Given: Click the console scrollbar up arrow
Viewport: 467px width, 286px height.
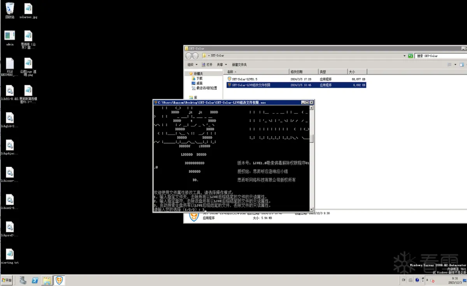Looking at the screenshot, I should click(x=311, y=107).
